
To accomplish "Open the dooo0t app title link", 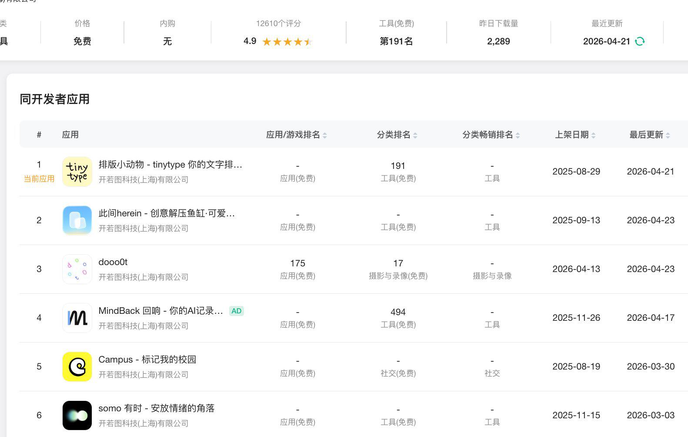I will [113, 262].
